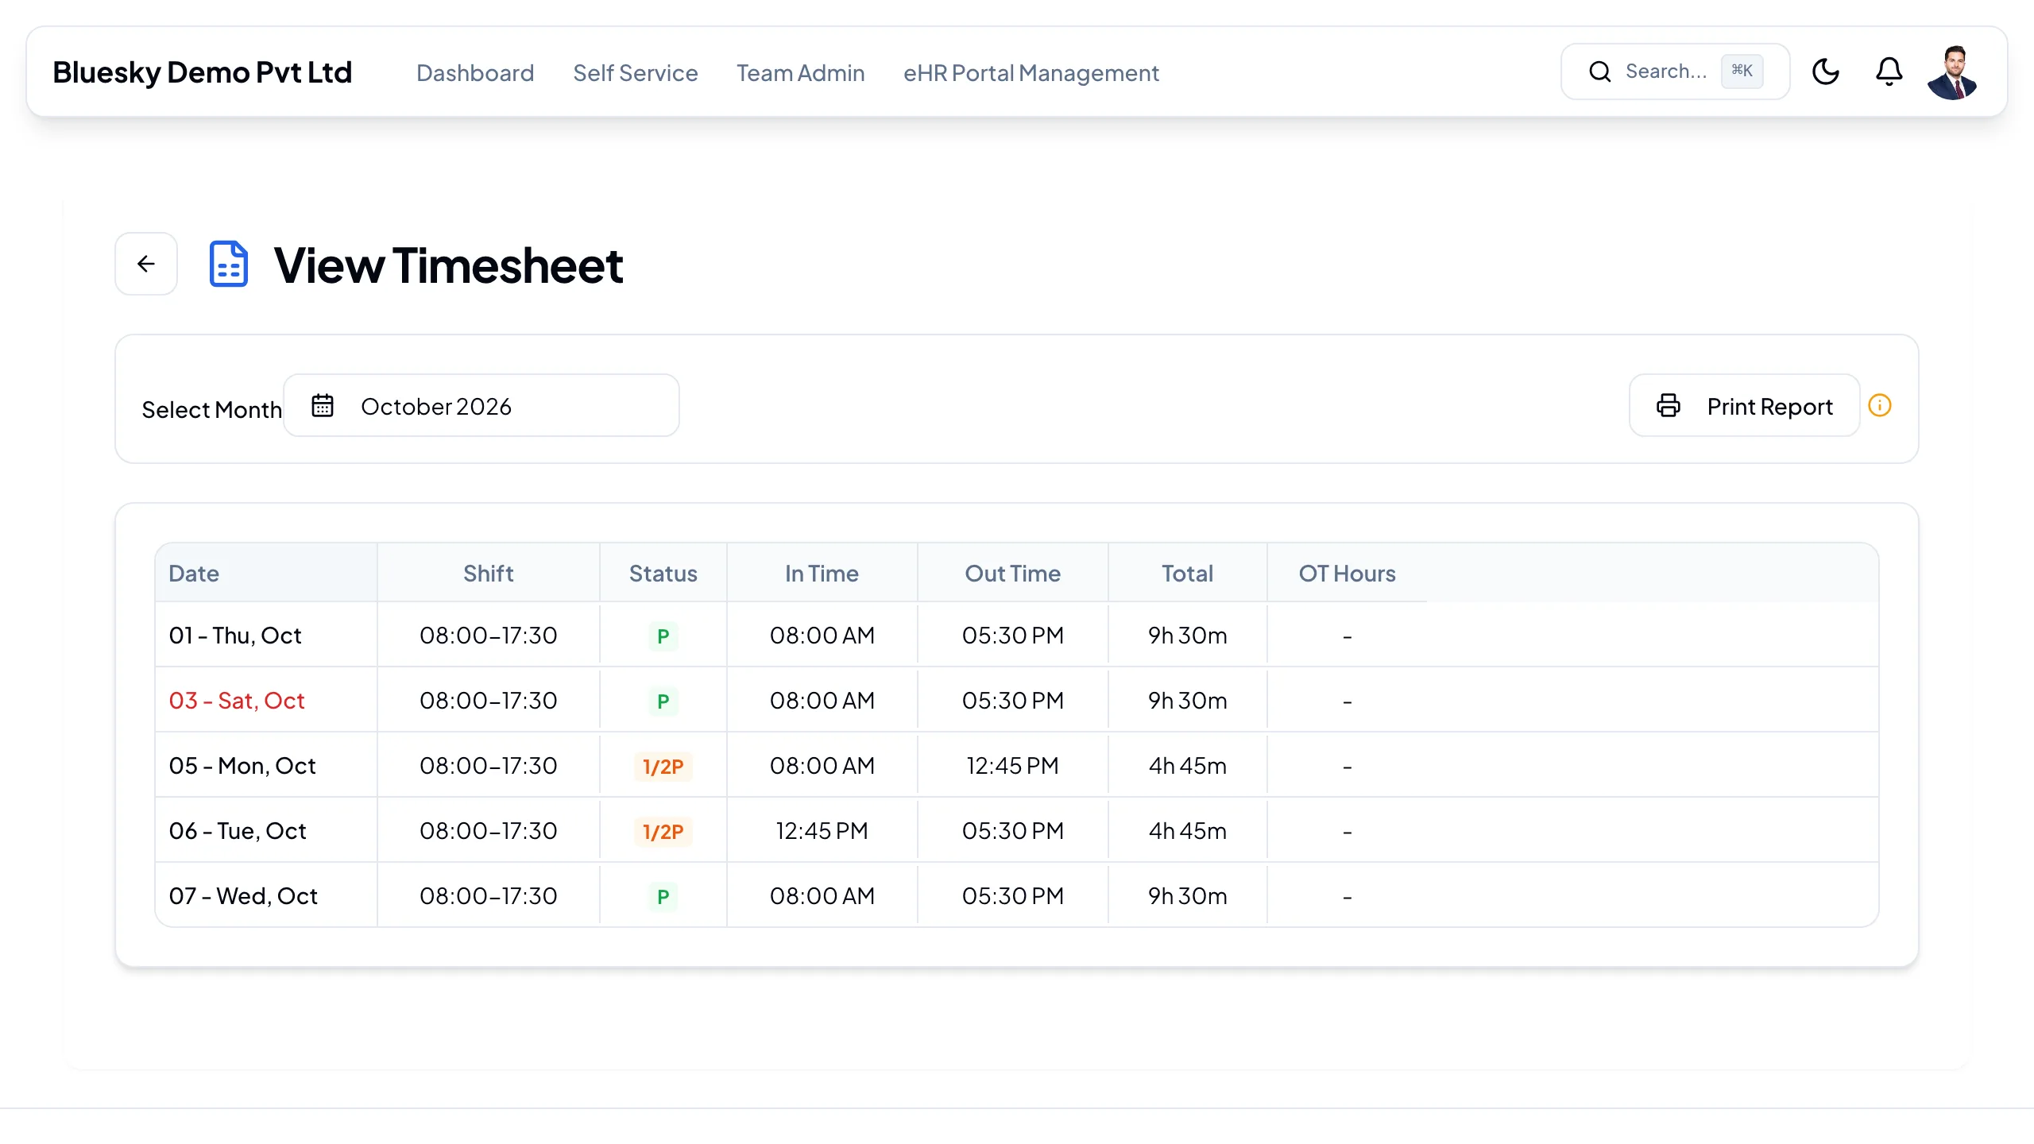Click the Date column header
This screenshot has width=2034, height=1144.
(267, 573)
